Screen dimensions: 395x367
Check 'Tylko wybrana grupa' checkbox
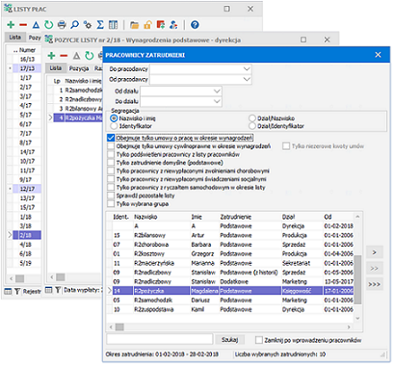111,204
